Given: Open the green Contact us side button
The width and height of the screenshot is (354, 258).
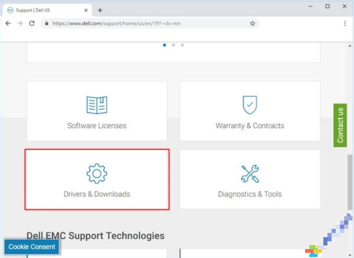Looking at the screenshot, I should 340,125.
